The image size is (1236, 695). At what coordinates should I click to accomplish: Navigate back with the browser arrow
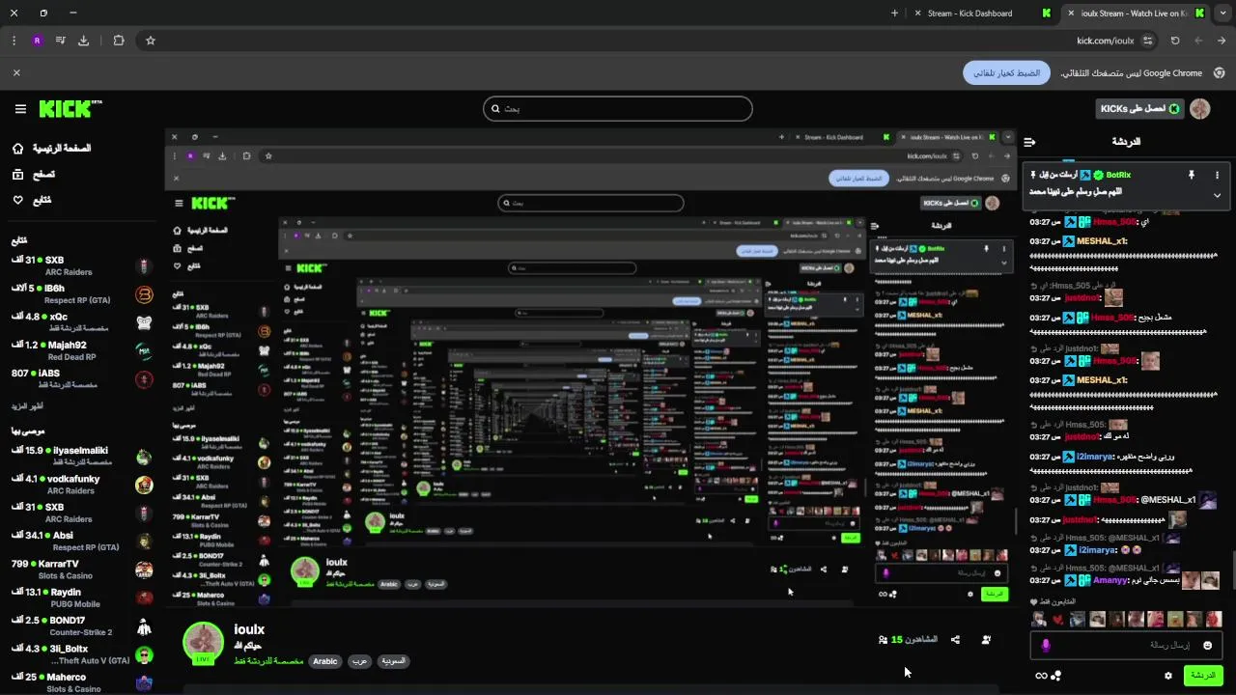click(1222, 41)
